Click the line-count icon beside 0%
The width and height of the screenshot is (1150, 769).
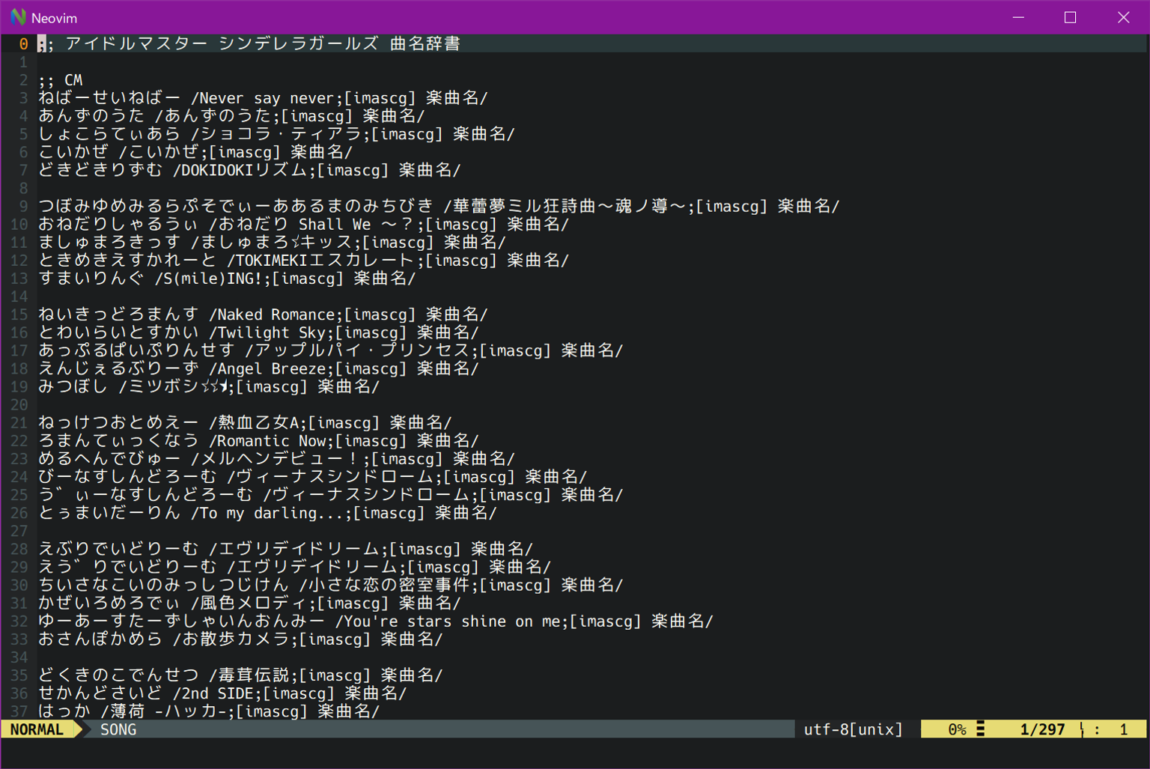981,729
